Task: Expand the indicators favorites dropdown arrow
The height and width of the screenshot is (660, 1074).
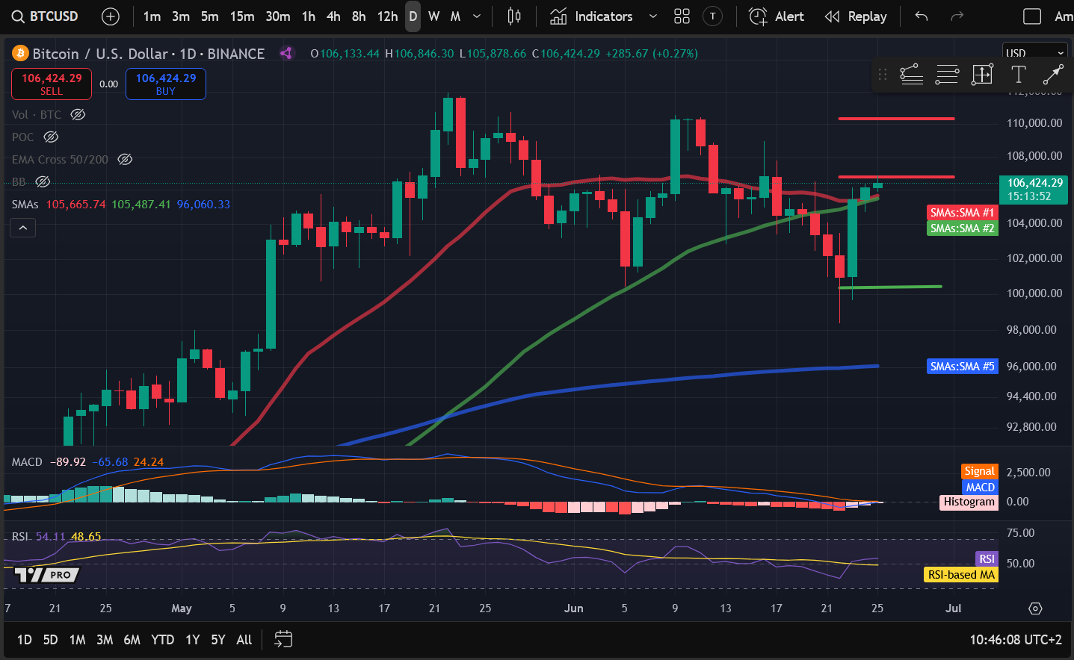Action: tap(652, 16)
